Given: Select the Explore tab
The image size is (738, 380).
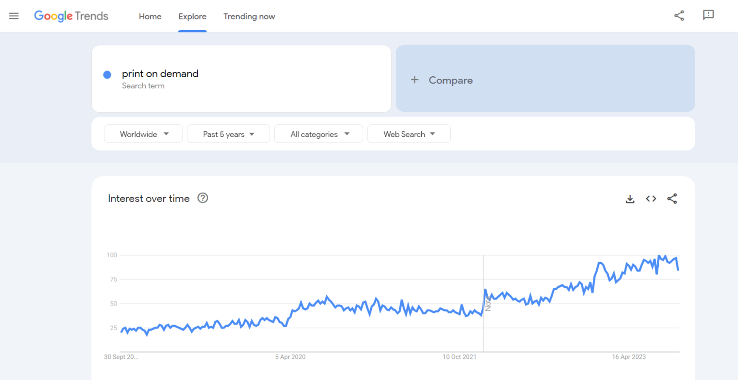Looking at the screenshot, I should tap(192, 16).
